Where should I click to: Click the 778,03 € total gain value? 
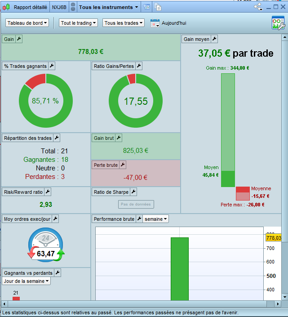tap(91, 52)
